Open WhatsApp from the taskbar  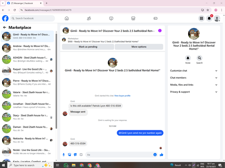click(66, 165)
